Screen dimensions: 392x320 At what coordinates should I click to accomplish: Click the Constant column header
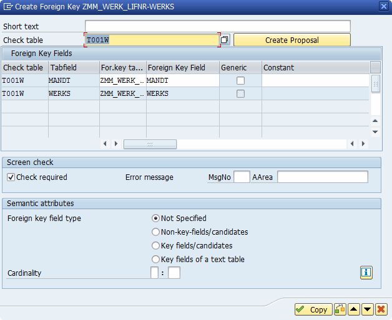coord(315,68)
